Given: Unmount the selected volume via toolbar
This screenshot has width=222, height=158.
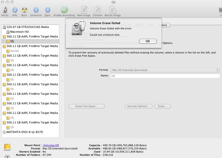Looking at the screenshot, I should [36, 10].
